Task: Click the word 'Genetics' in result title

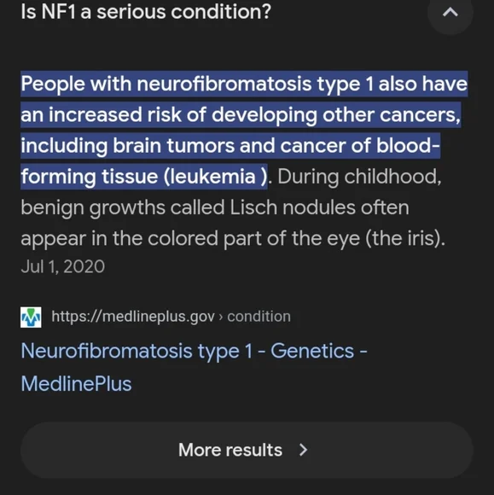Action: [x=312, y=351]
